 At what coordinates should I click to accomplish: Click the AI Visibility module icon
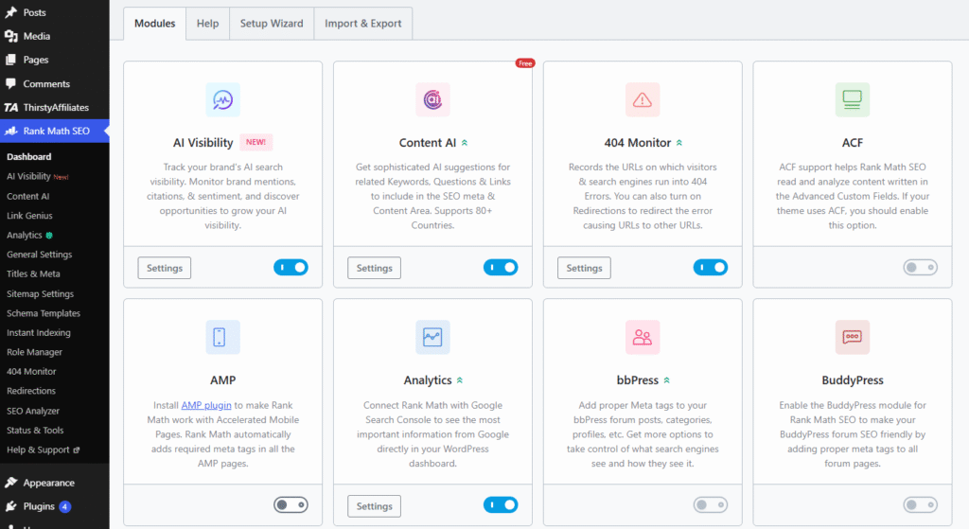(222, 99)
